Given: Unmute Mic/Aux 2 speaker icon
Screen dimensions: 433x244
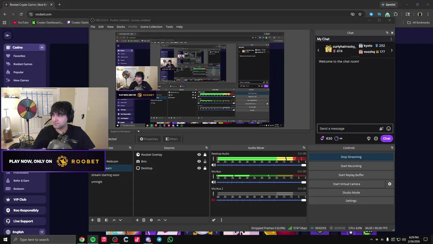Looking at the screenshot, I should click(213, 200).
